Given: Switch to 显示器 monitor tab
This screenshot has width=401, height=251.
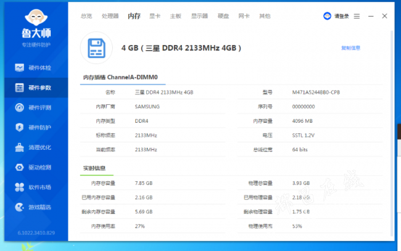Looking at the screenshot, I should [x=199, y=16].
